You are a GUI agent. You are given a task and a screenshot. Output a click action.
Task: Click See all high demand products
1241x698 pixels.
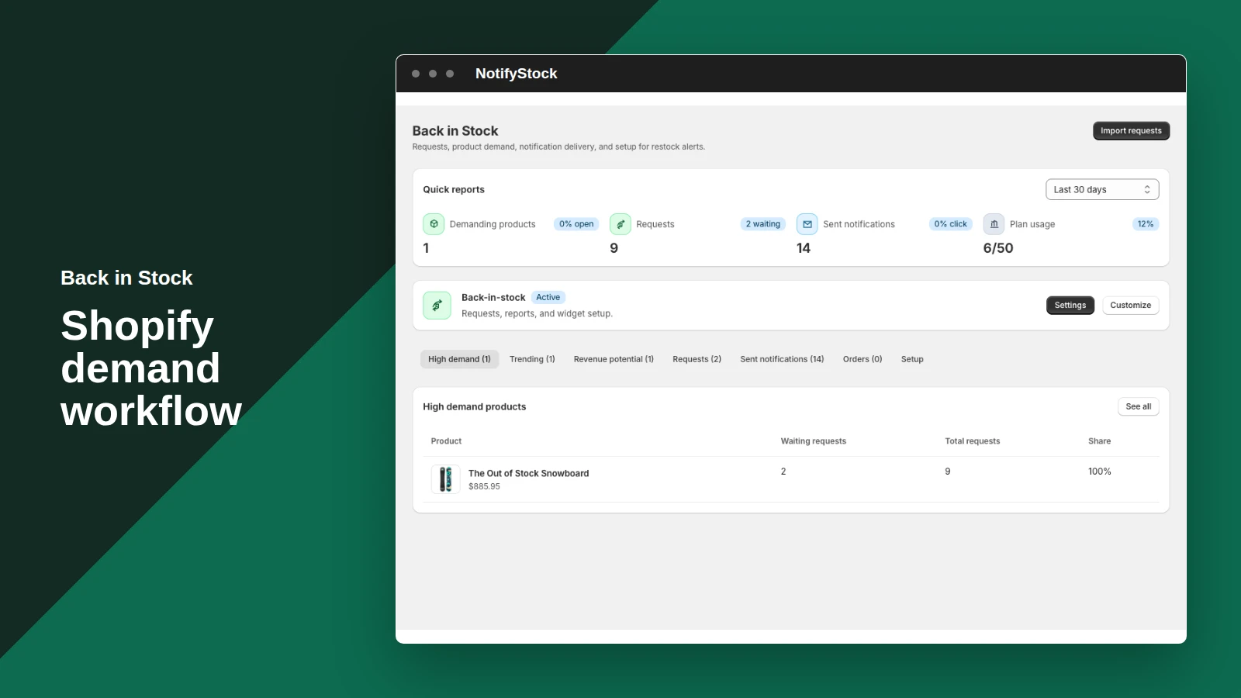(1139, 406)
